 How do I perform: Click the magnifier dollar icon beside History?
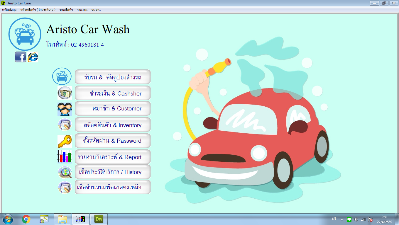coord(65,172)
